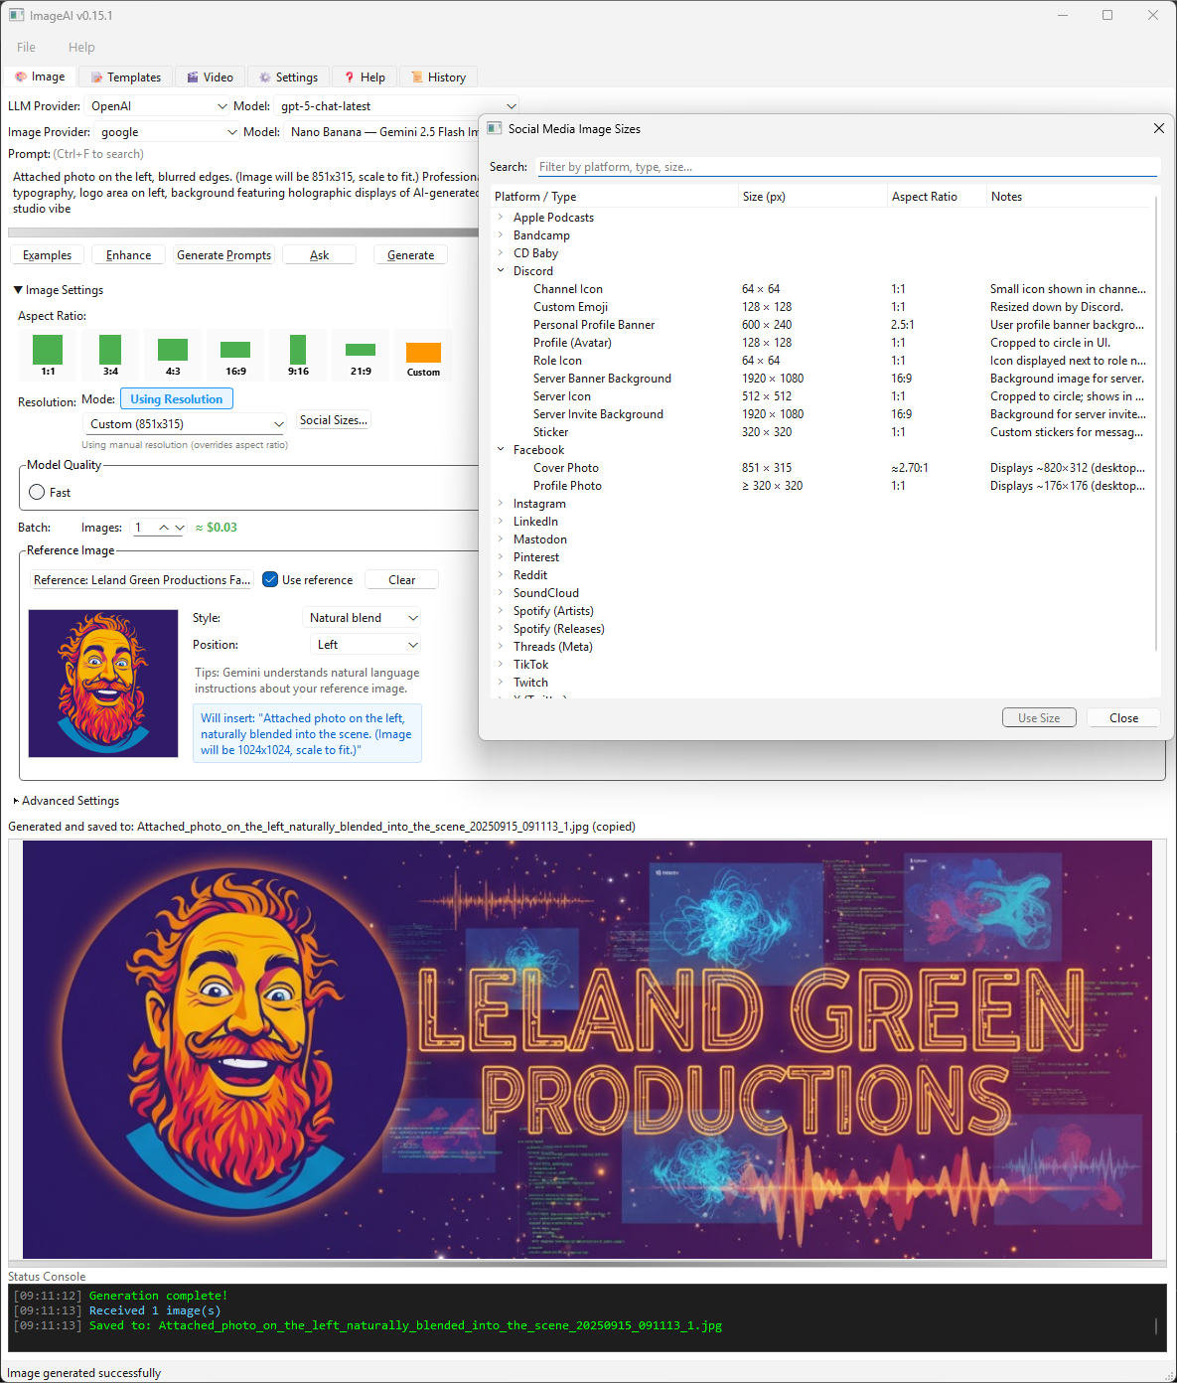The height and width of the screenshot is (1383, 1177).
Task: Open the File menu
Action: click(x=25, y=47)
